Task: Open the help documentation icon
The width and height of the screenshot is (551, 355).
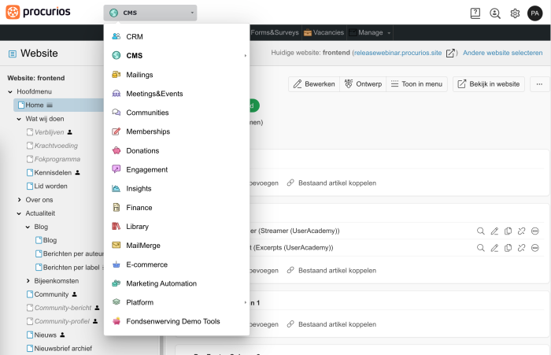Action: pos(475,13)
